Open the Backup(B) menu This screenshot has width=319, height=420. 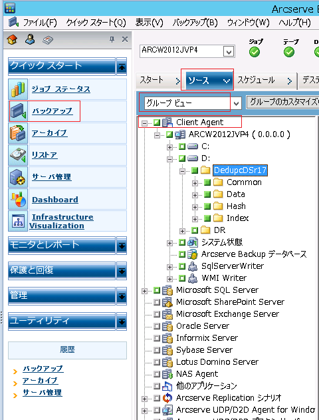click(x=195, y=23)
